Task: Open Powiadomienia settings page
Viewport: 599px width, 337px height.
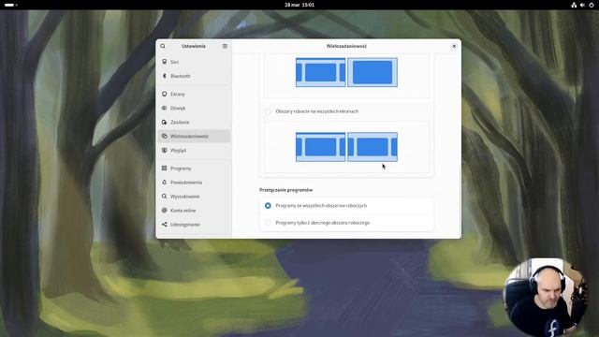Action: [194, 183]
